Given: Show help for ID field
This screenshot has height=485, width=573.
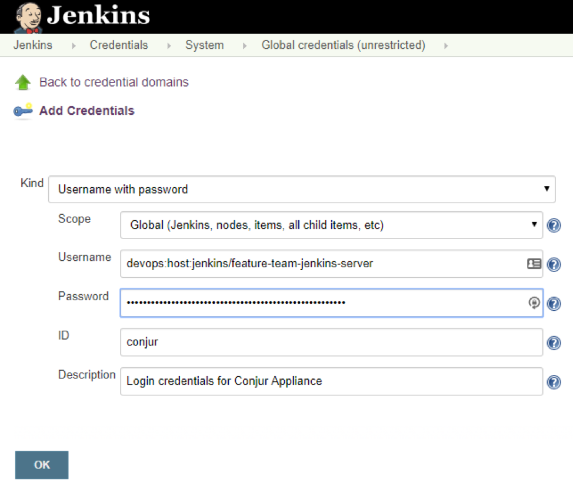Looking at the screenshot, I should click(x=554, y=343).
